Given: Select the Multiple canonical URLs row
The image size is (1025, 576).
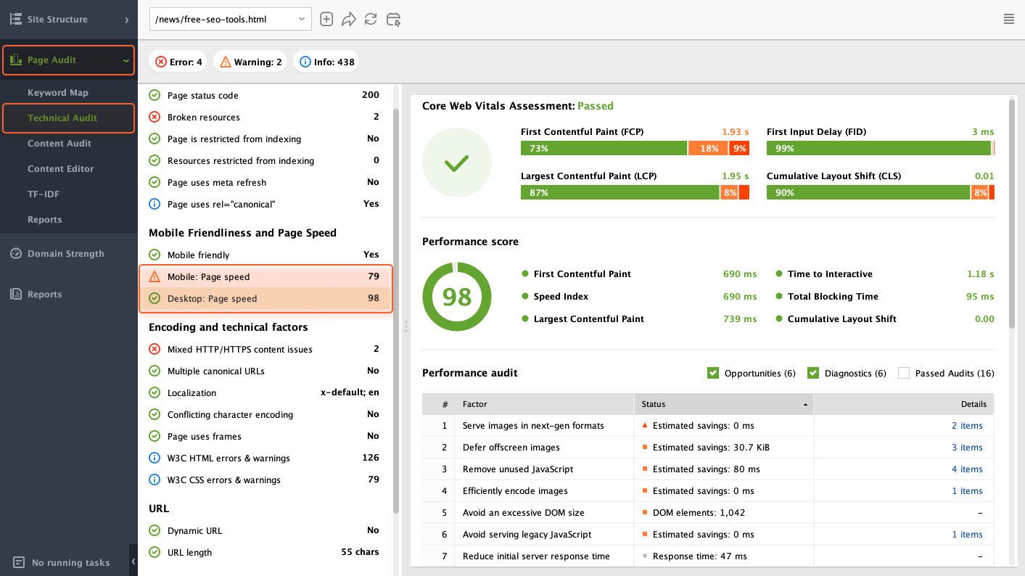Looking at the screenshot, I should click(x=265, y=371).
